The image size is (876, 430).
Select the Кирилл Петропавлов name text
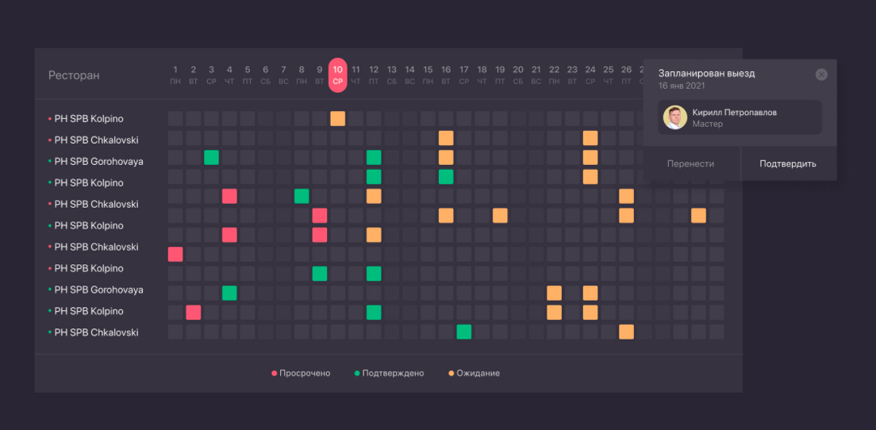[734, 113]
